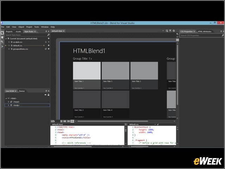
Task: Toggle Live DOM visibility eye icon
Action: [x=45, y=95]
